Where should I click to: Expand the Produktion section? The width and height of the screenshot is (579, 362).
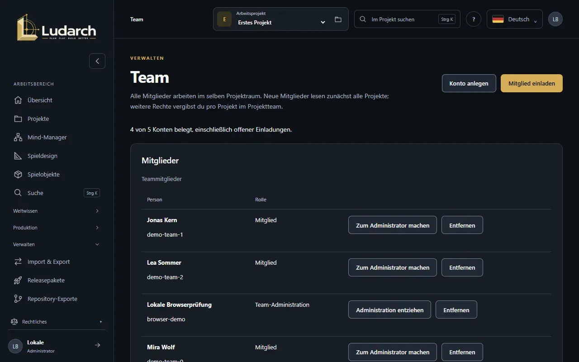tap(57, 228)
